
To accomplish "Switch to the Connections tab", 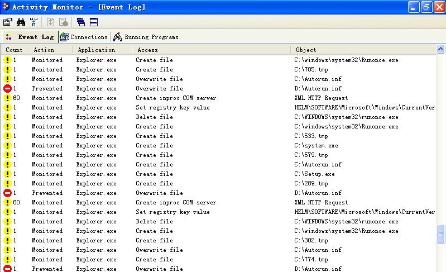I will [x=84, y=37].
